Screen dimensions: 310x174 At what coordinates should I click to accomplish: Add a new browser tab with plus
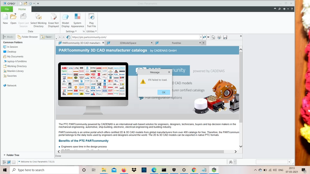tap(204, 43)
